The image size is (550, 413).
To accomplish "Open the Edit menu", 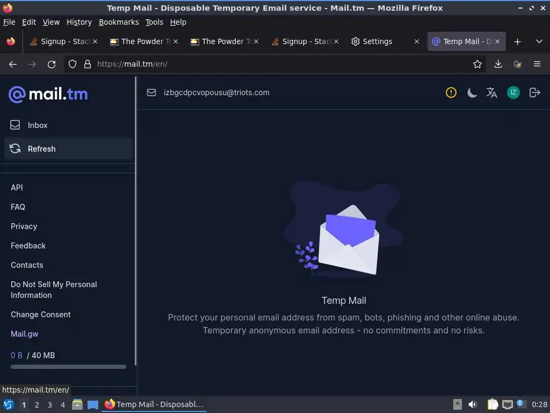I will tap(29, 22).
